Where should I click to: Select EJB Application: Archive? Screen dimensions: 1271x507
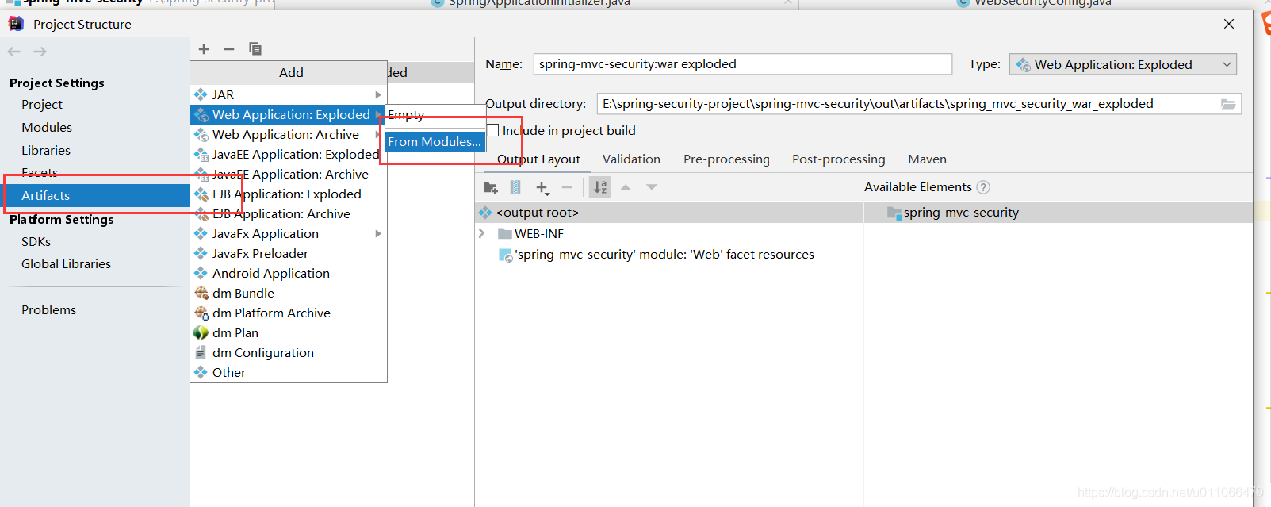[288, 213]
